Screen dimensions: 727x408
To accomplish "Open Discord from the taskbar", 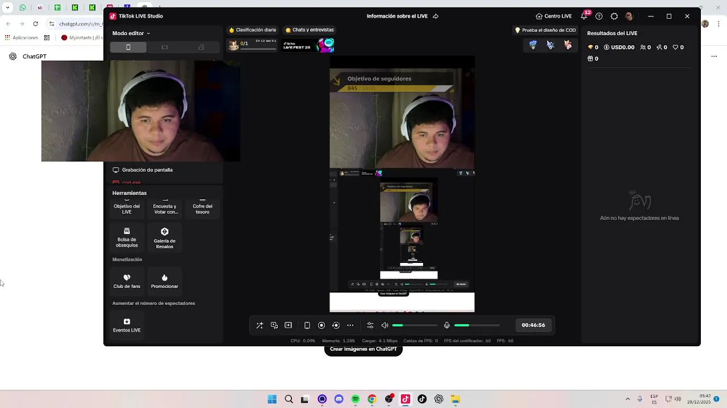I will (339, 399).
